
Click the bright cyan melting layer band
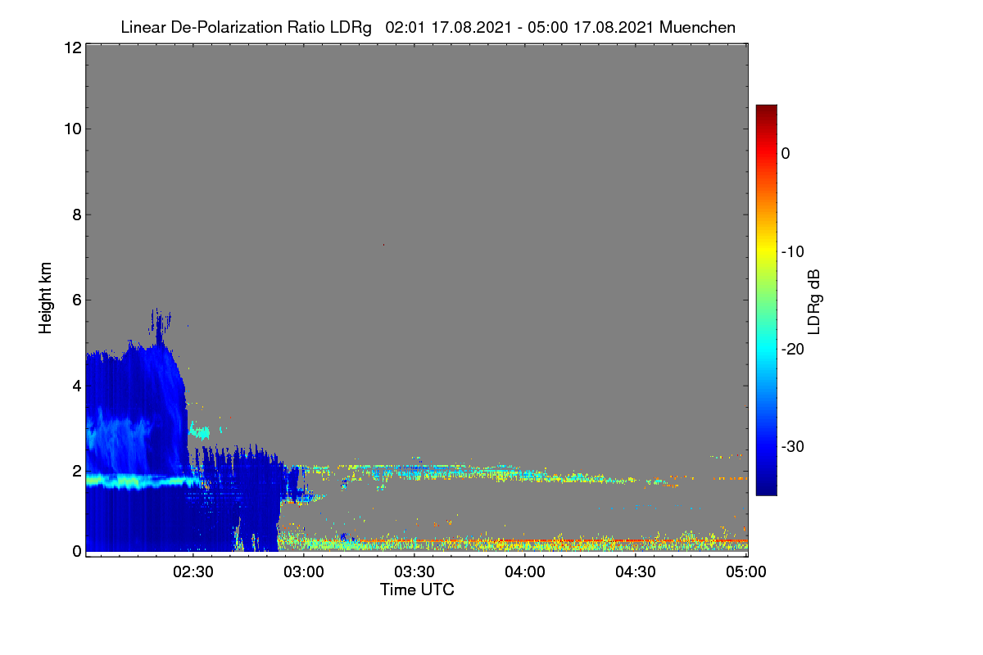(139, 481)
